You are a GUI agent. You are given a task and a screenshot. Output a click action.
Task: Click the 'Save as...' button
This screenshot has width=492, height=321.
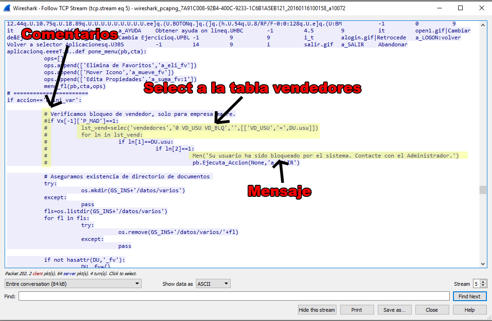point(394,310)
